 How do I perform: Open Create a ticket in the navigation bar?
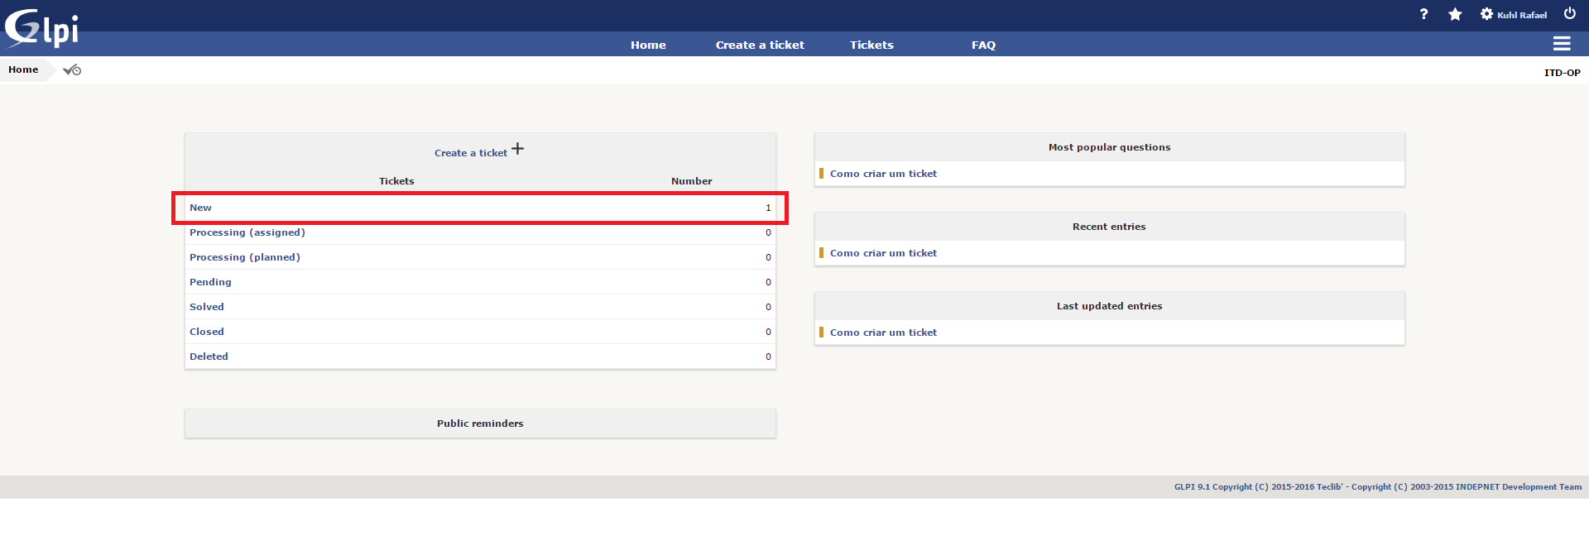(x=760, y=45)
